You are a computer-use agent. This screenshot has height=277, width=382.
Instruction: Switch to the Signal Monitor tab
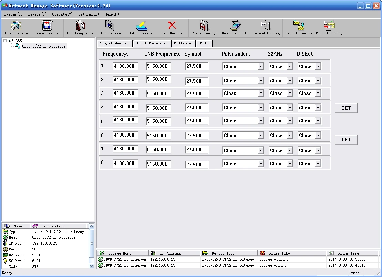coord(114,43)
